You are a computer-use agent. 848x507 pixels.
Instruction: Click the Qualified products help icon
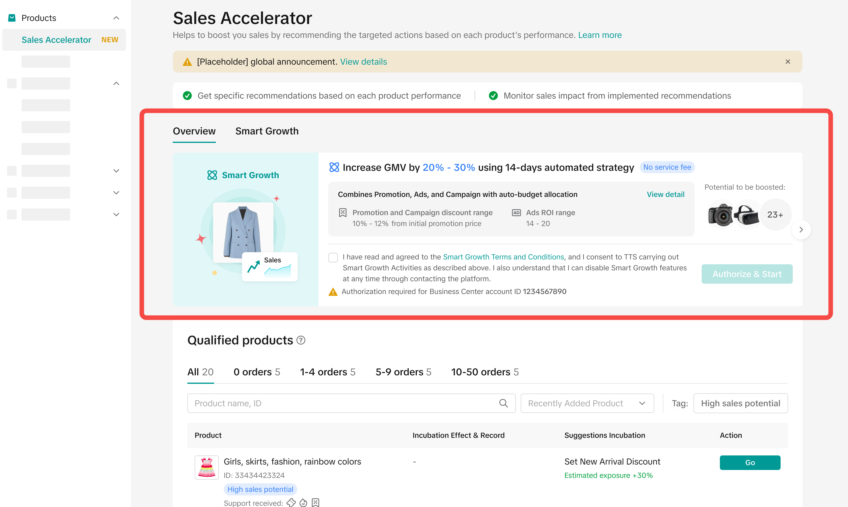(x=301, y=340)
